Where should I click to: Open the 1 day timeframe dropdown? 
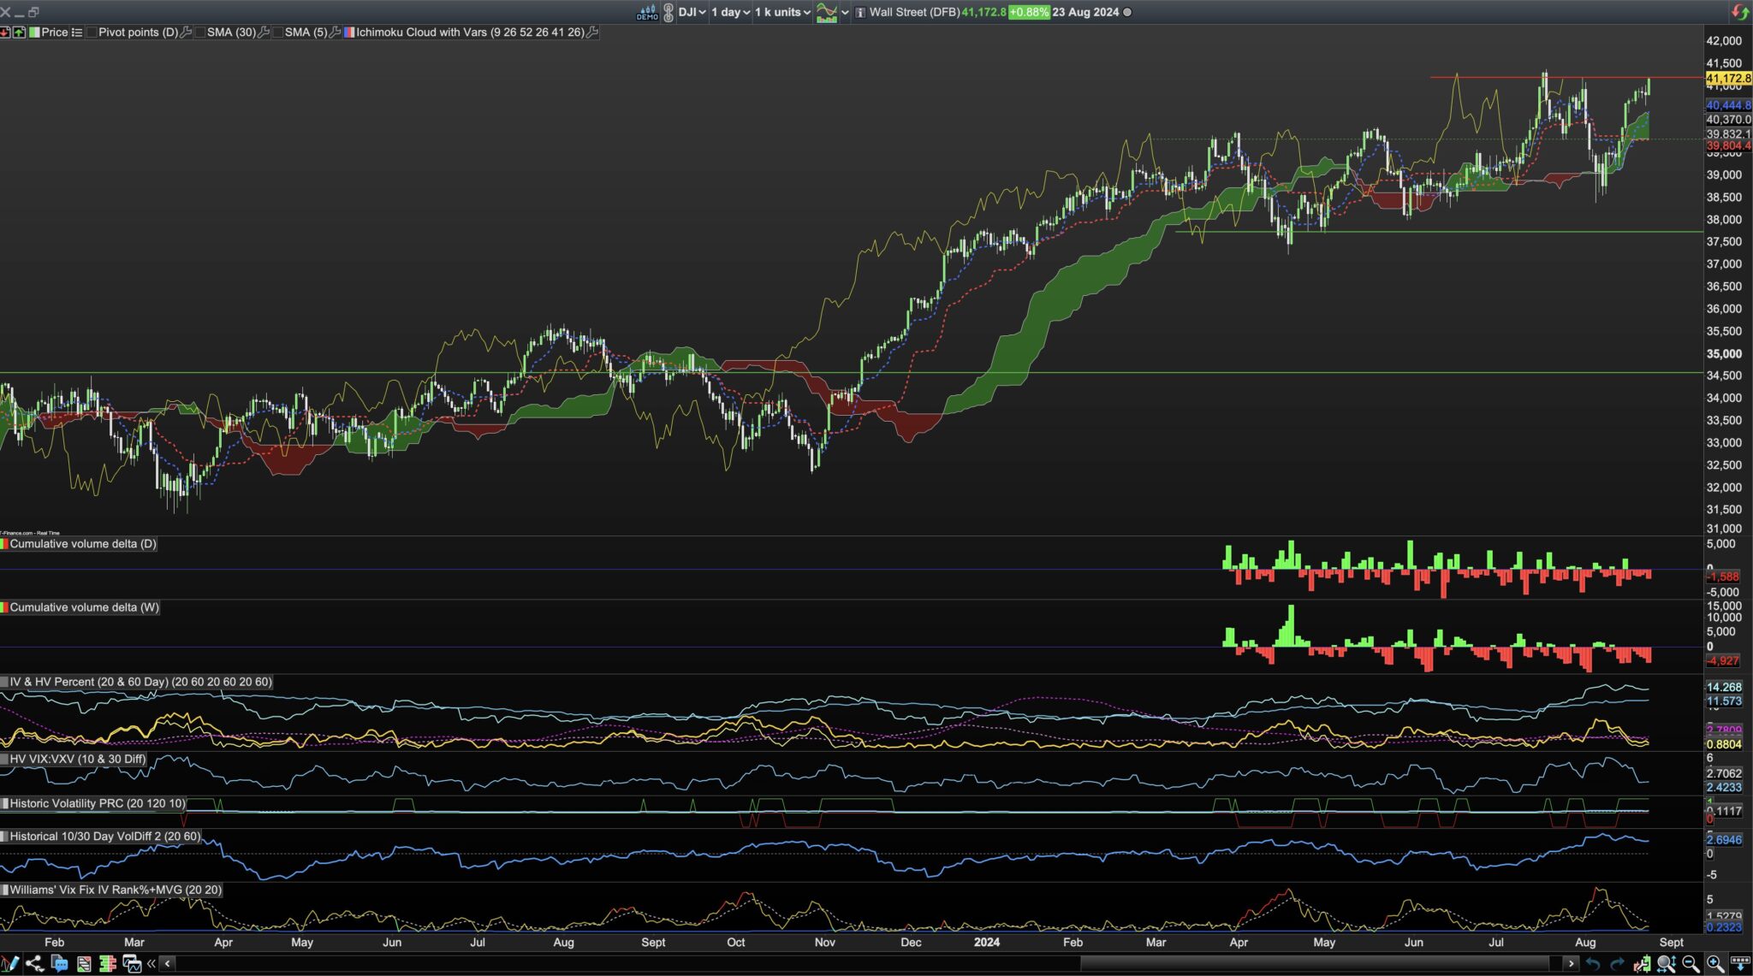pyautogui.click(x=730, y=12)
